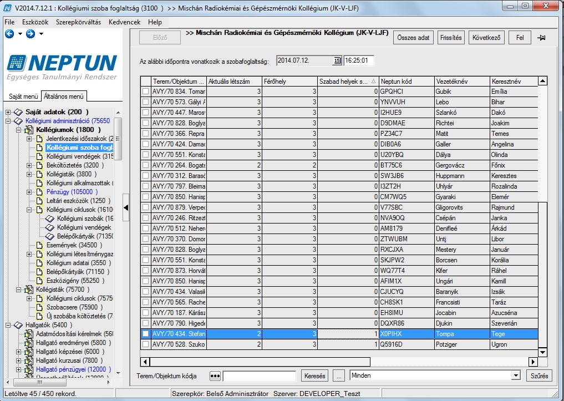Click the Terem/Objektum kódja search input field
The height and width of the screenshot is (401, 564).
tap(260, 376)
